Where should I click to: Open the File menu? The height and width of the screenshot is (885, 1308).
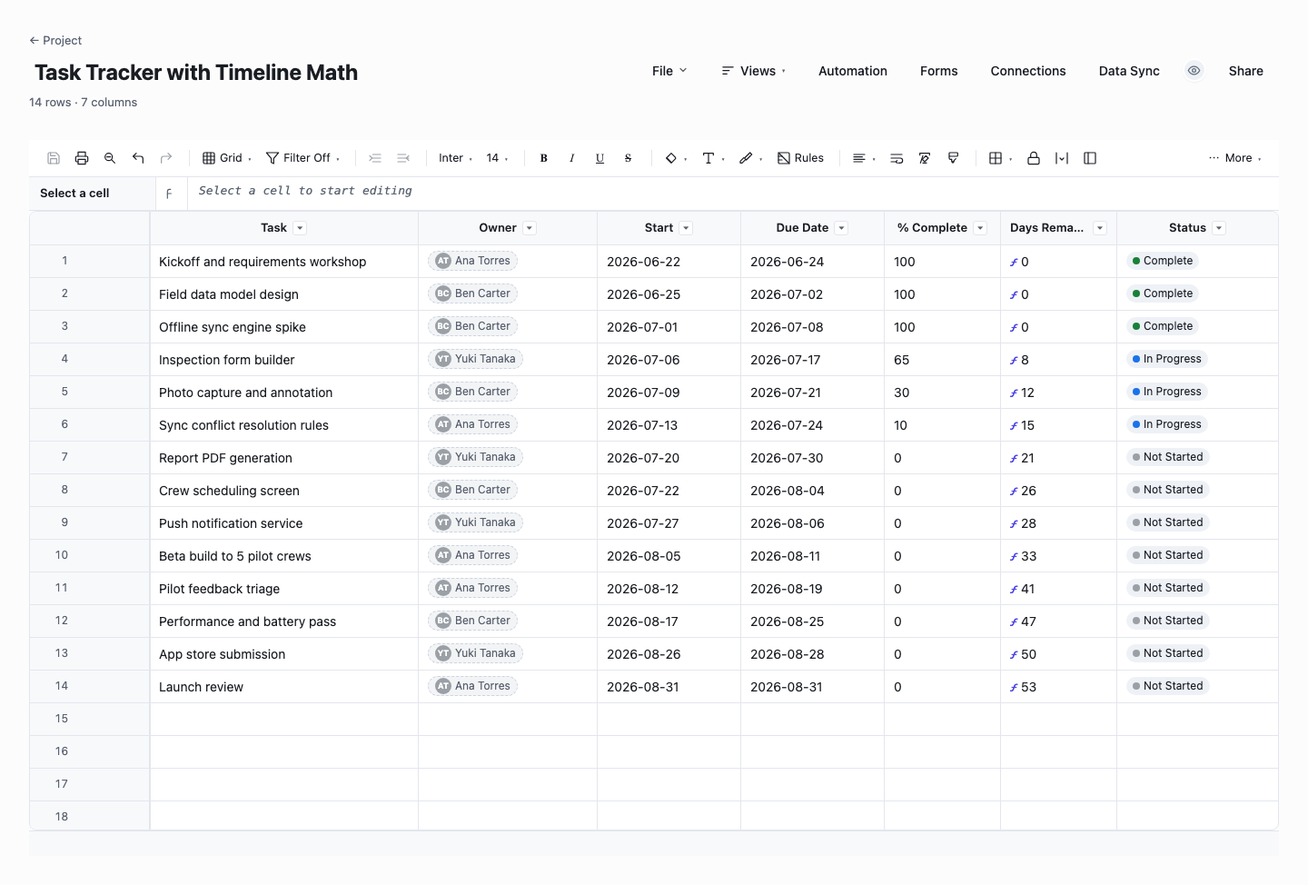pyautogui.click(x=669, y=71)
